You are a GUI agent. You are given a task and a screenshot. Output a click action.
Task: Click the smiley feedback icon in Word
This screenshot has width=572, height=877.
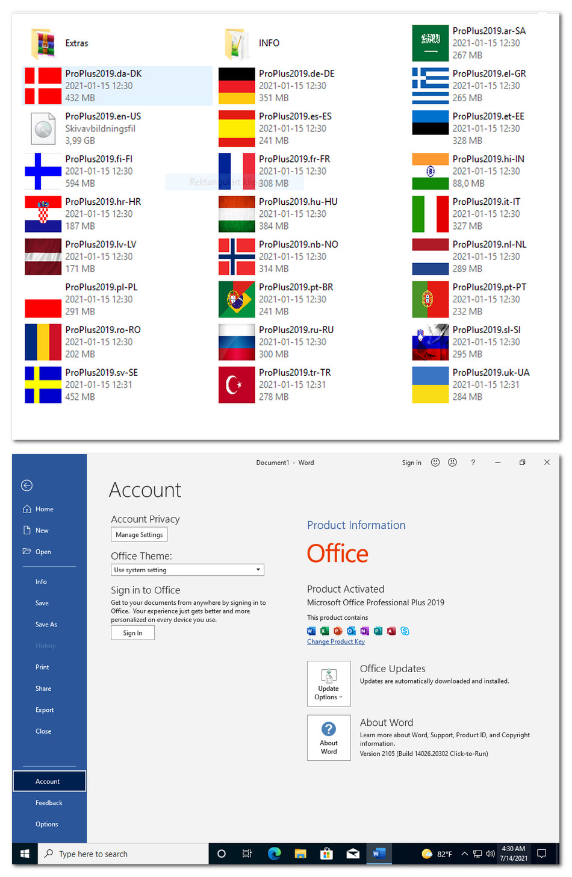click(x=435, y=462)
